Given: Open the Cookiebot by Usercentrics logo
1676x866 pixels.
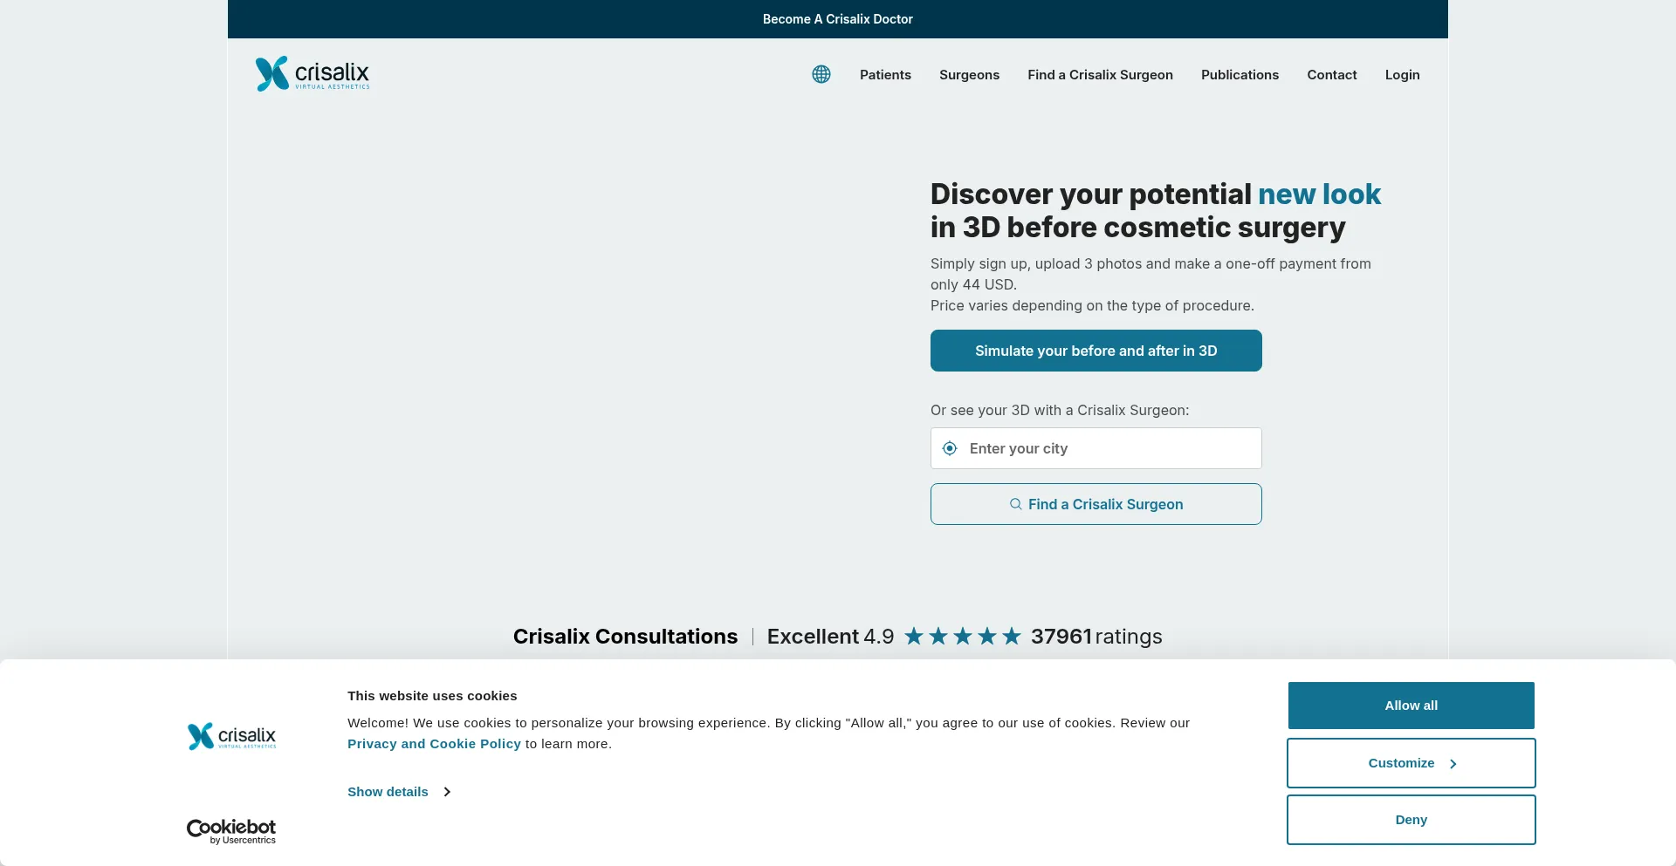Looking at the screenshot, I should click(x=231, y=831).
